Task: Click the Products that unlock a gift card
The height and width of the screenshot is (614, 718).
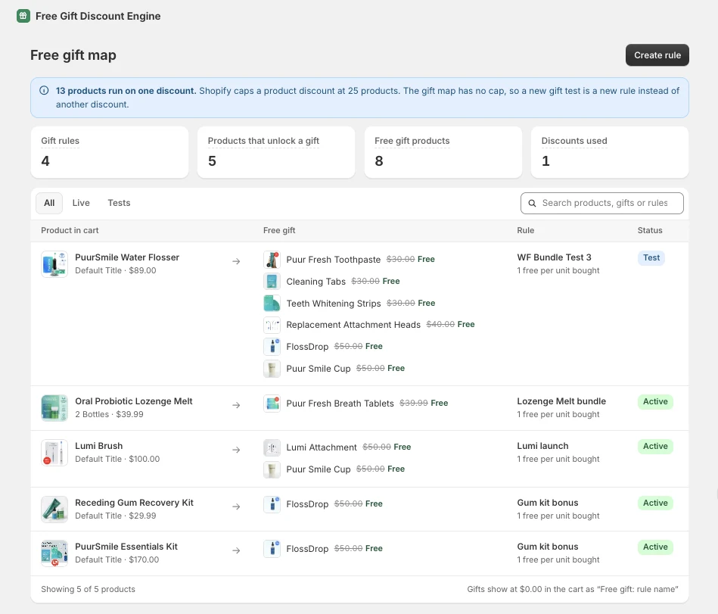Action: (x=276, y=152)
